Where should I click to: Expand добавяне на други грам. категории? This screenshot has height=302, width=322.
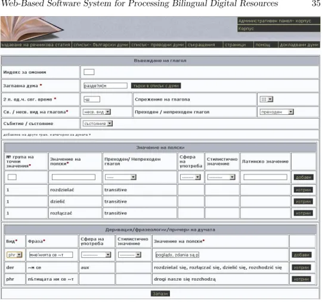click(x=47, y=135)
